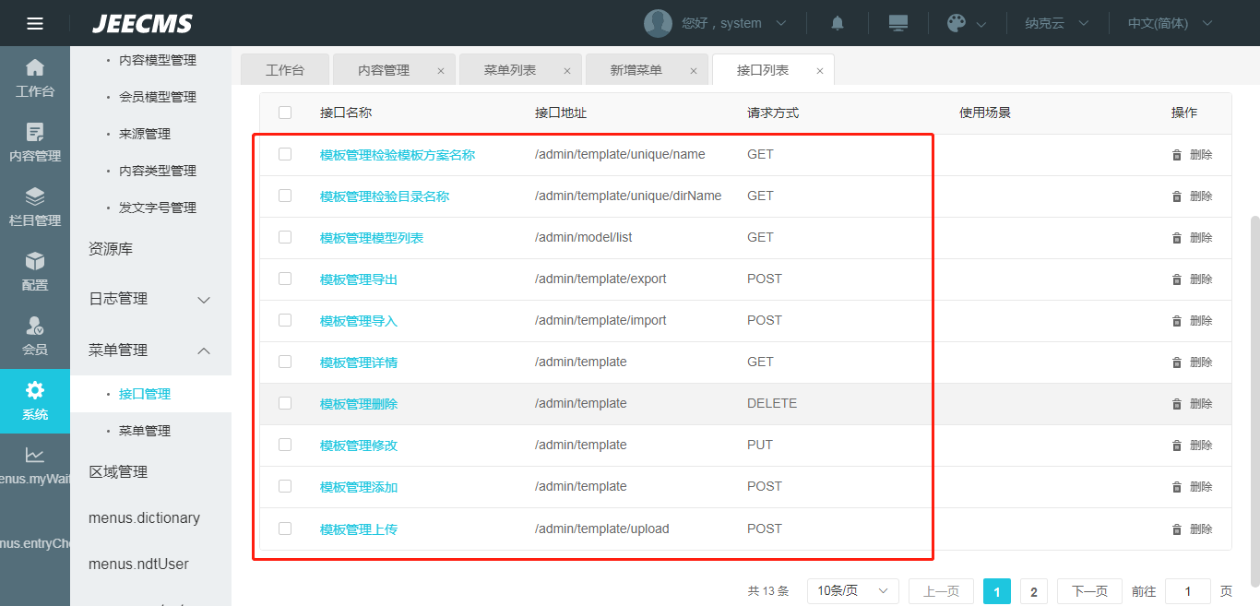Select 系统 gear sidebar section
The image size is (1260, 606).
click(35, 401)
